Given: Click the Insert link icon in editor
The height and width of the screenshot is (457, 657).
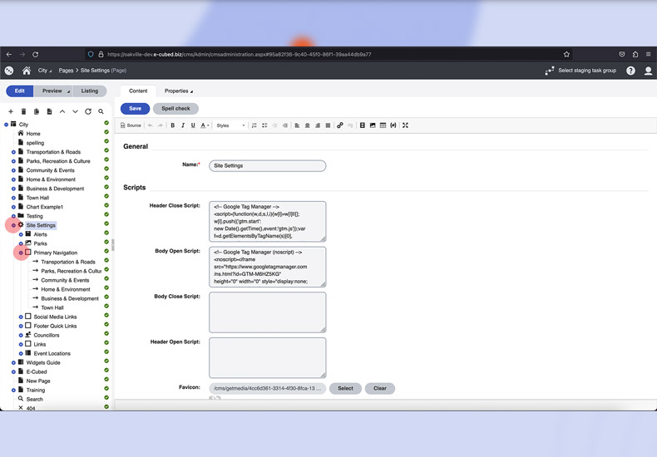Looking at the screenshot, I should point(339,125).
